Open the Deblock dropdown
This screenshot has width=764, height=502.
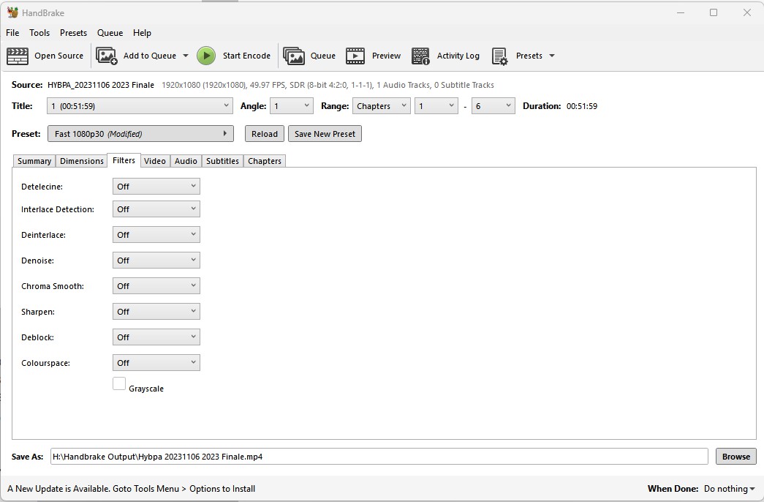(x=156, y=337)
